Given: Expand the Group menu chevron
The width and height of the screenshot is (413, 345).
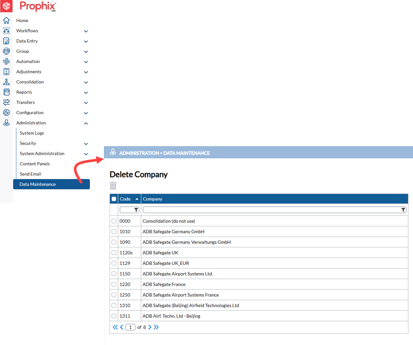Looking at the screenshot, I should [x=86, y=52].
